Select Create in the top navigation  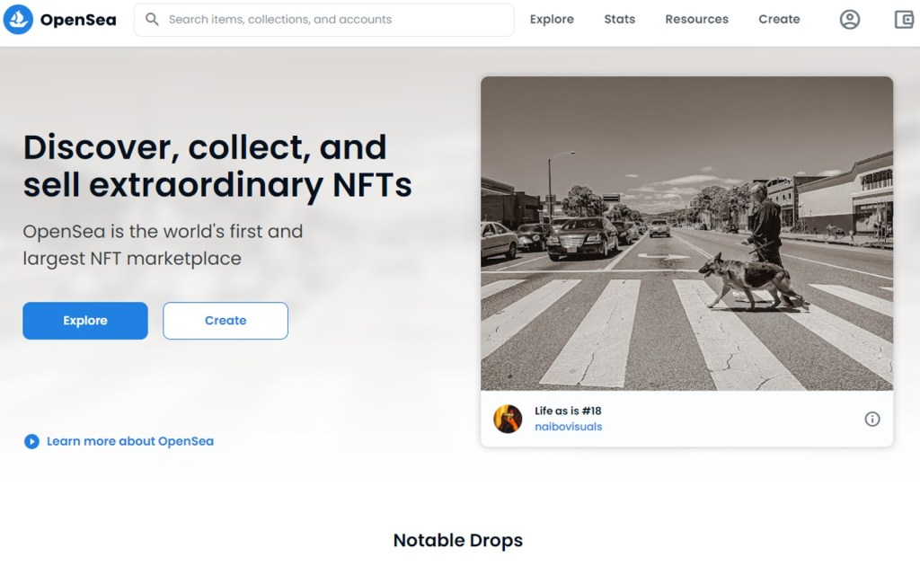(x=778, y=19)
